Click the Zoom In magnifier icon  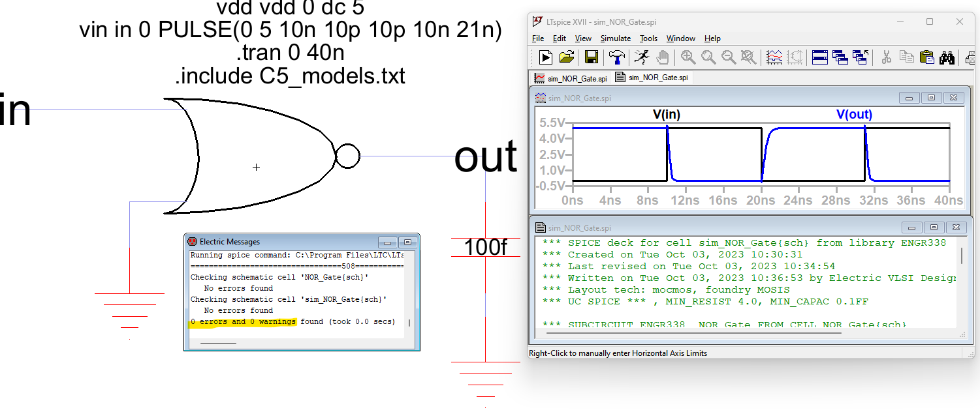[x=688, y=57]
